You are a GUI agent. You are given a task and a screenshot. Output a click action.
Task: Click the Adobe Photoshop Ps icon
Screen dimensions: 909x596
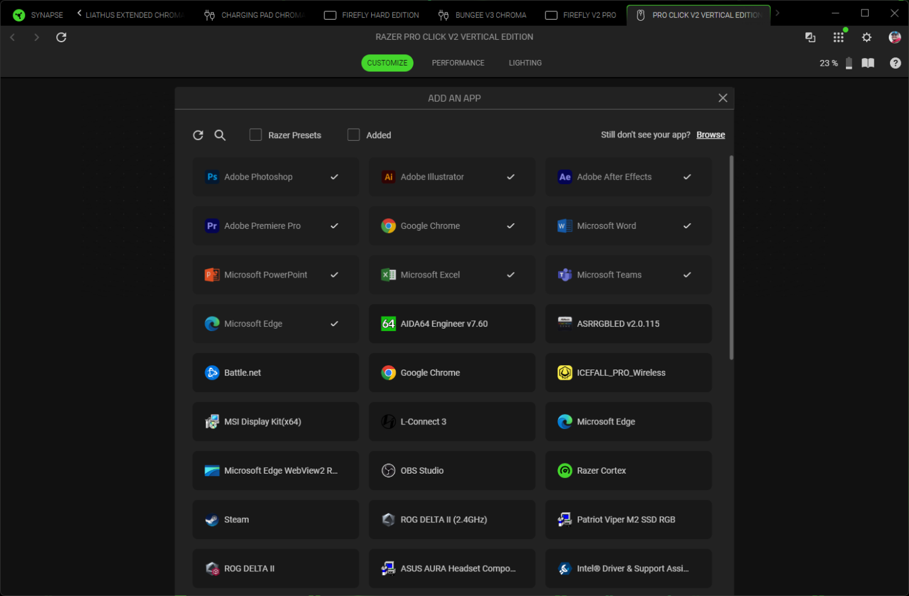coord(212,177)
